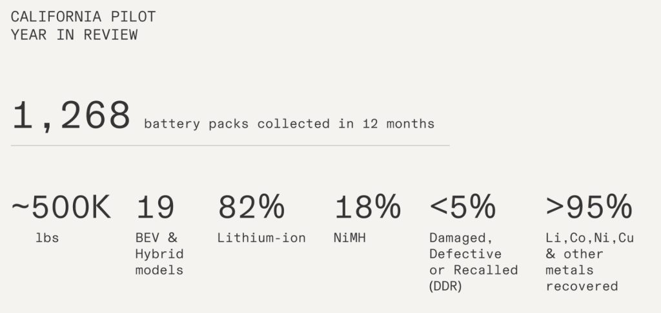Click the 'lbs' unit label
661x313 pixels.
47,238
